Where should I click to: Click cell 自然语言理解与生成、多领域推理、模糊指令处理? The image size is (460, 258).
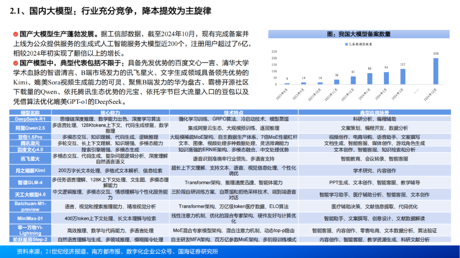(110, 240)
